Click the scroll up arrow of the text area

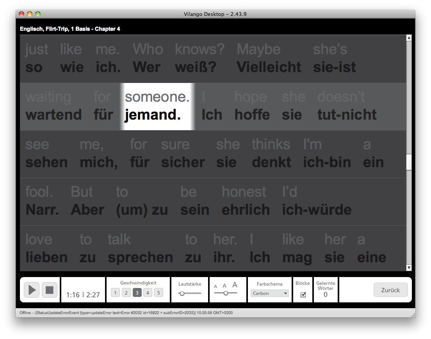click(x=409, y=38)
